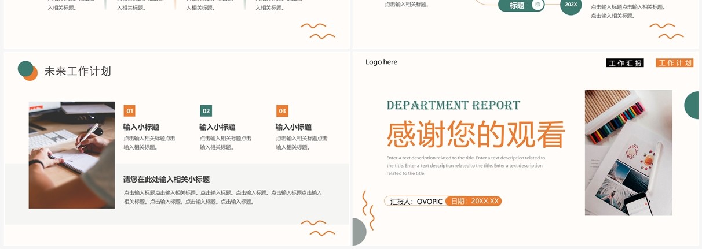Select the green 标题 pill label
Screen dimensions: 702x249
click(517, 5)
